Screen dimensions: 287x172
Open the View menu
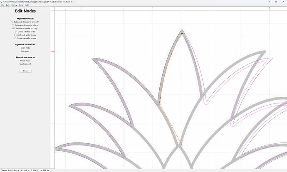21,5
